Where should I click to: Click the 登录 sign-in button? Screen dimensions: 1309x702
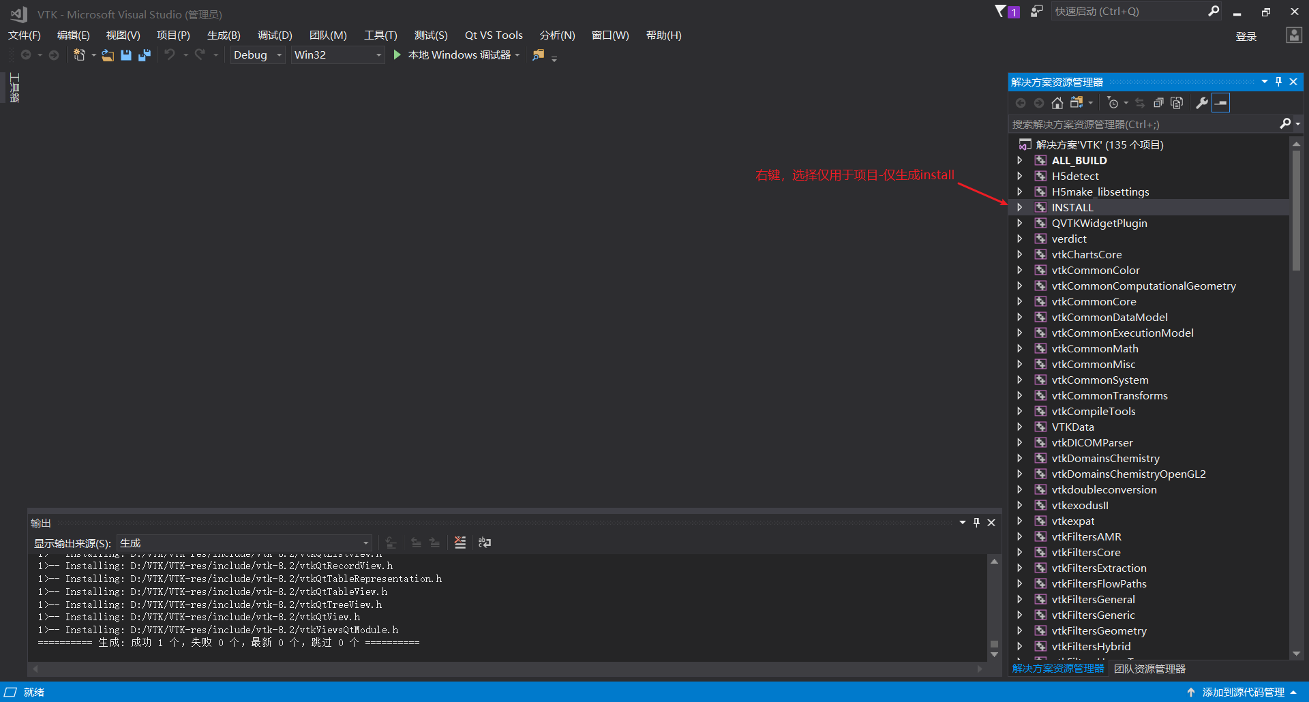point(1246,35)
